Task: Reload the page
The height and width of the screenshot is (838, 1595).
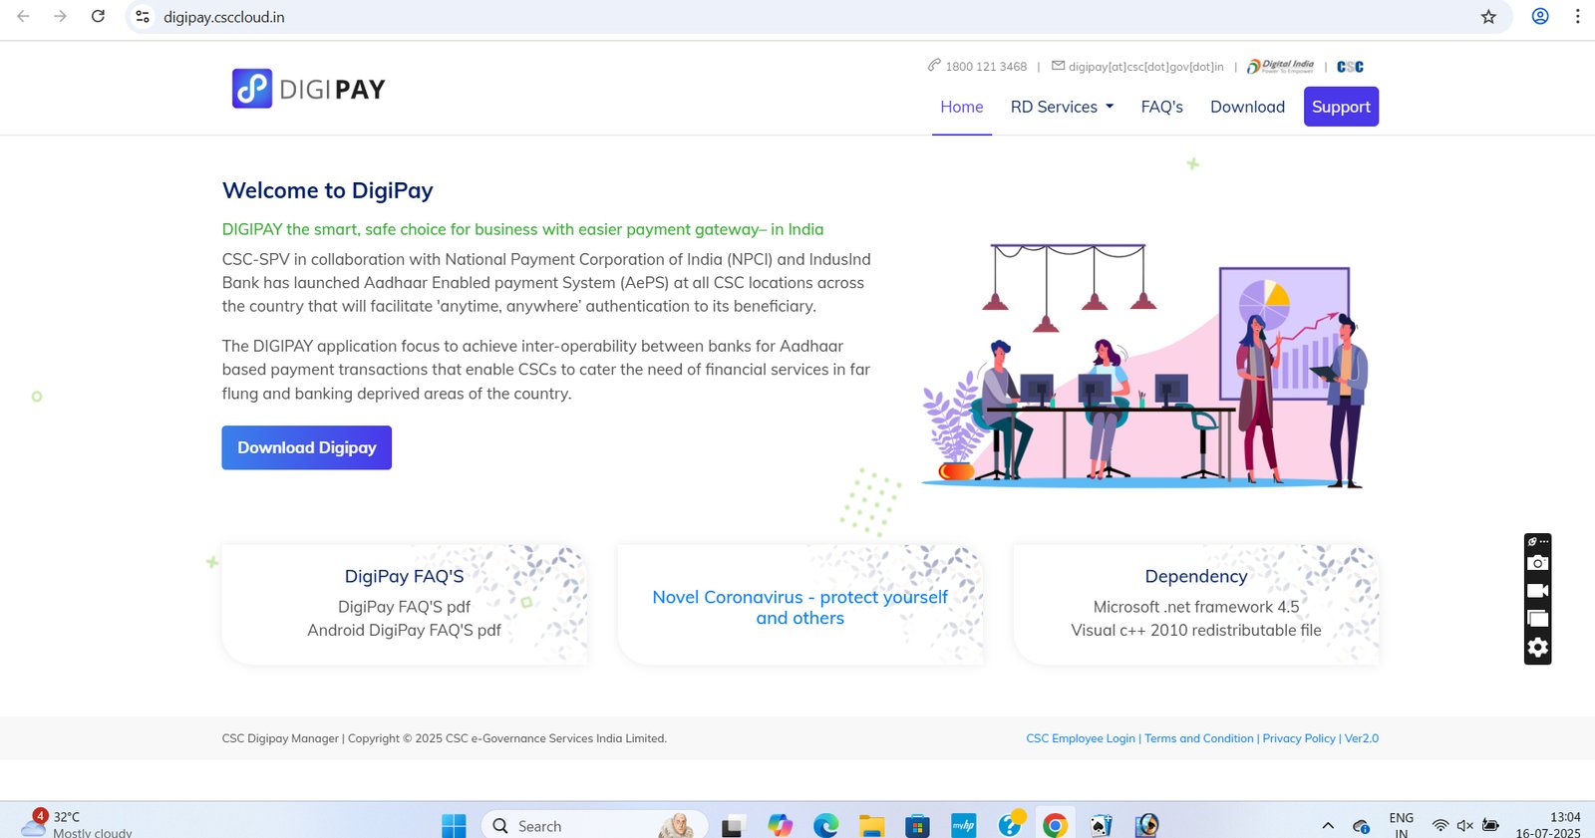Action: pyautogui.click(x=98, y=16)
